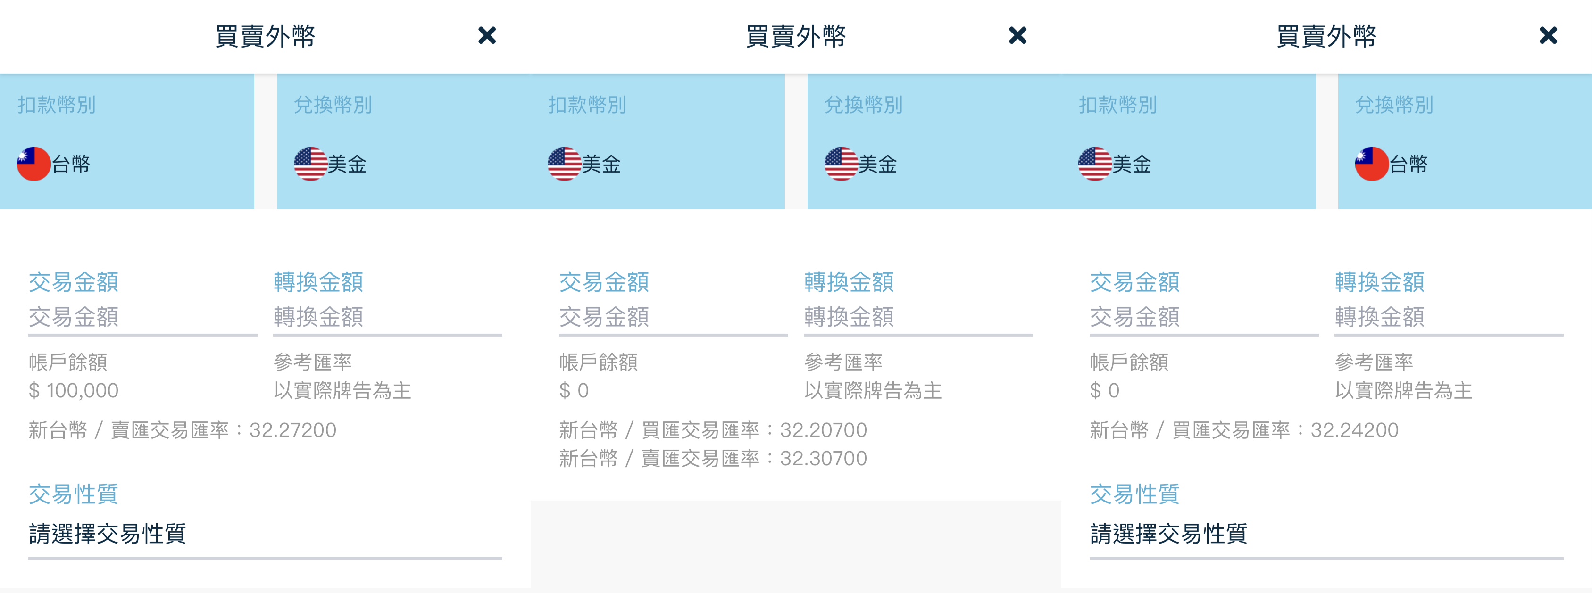Screen dimensions: 1592x593
Task: Focus the 轉換金額 field in the right panel
Action: click(1449, 318)
